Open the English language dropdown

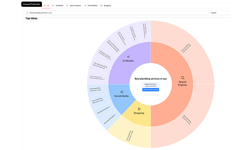pos(219,13)
